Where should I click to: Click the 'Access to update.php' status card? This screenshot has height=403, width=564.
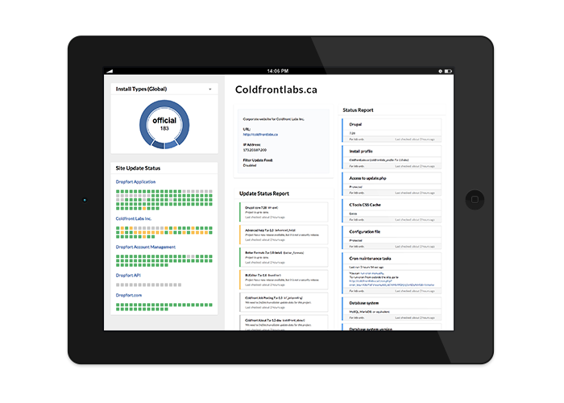tap(392, 185)
